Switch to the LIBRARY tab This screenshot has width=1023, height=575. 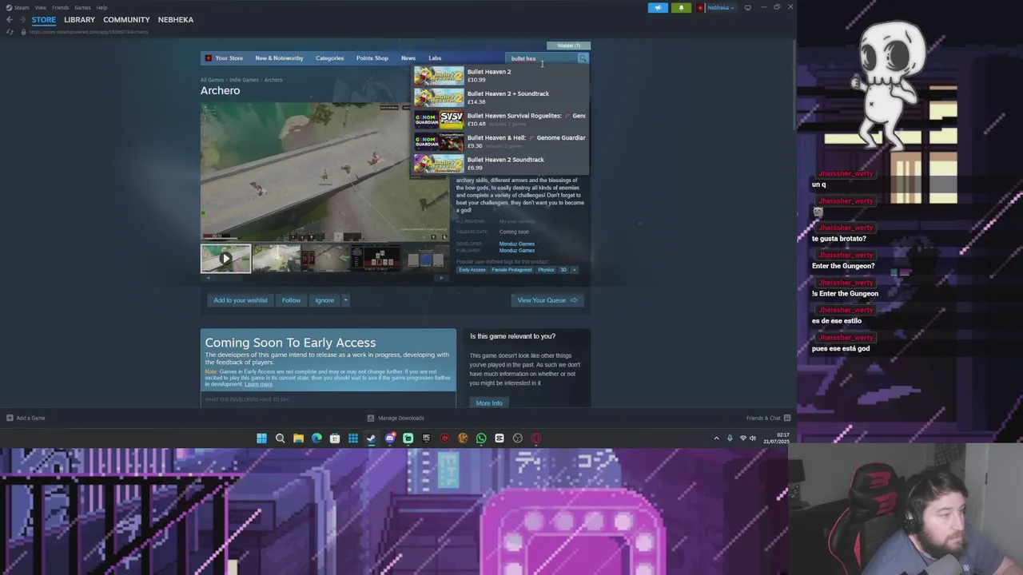click(79, 19)
